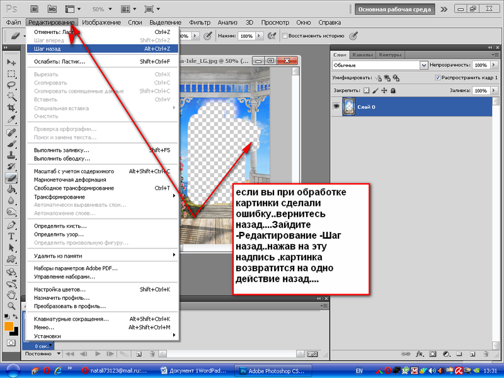Image resolution: width=504 pixels, height=378 pixels.
Task: Toggle lock transparent pixels
Action: (367, 91)
